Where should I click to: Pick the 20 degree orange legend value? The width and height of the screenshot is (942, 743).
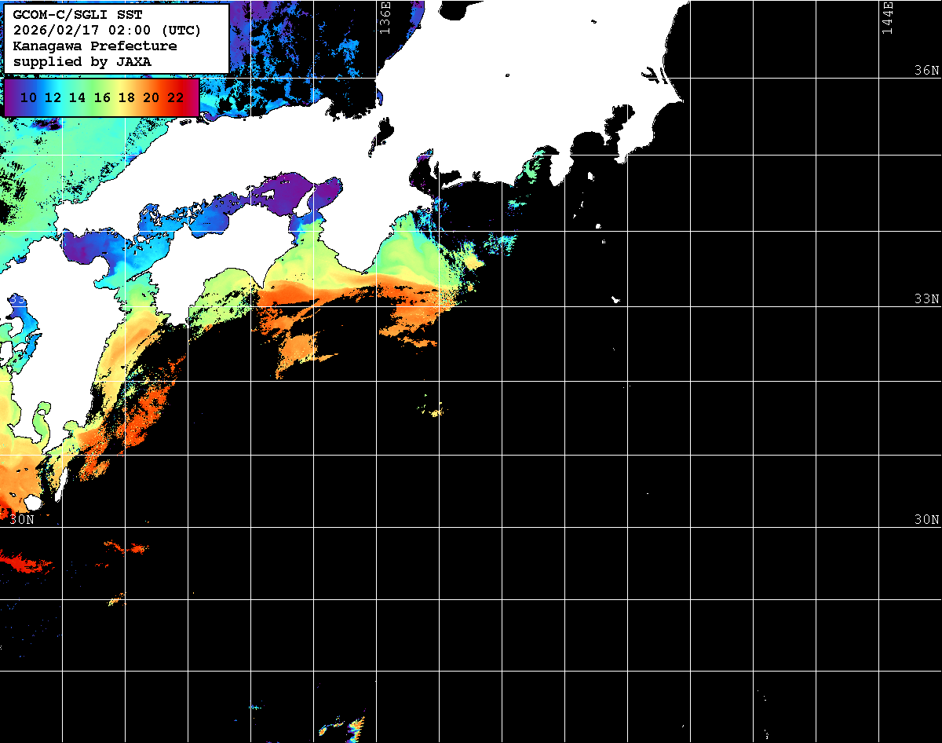[x=151, y=98]
